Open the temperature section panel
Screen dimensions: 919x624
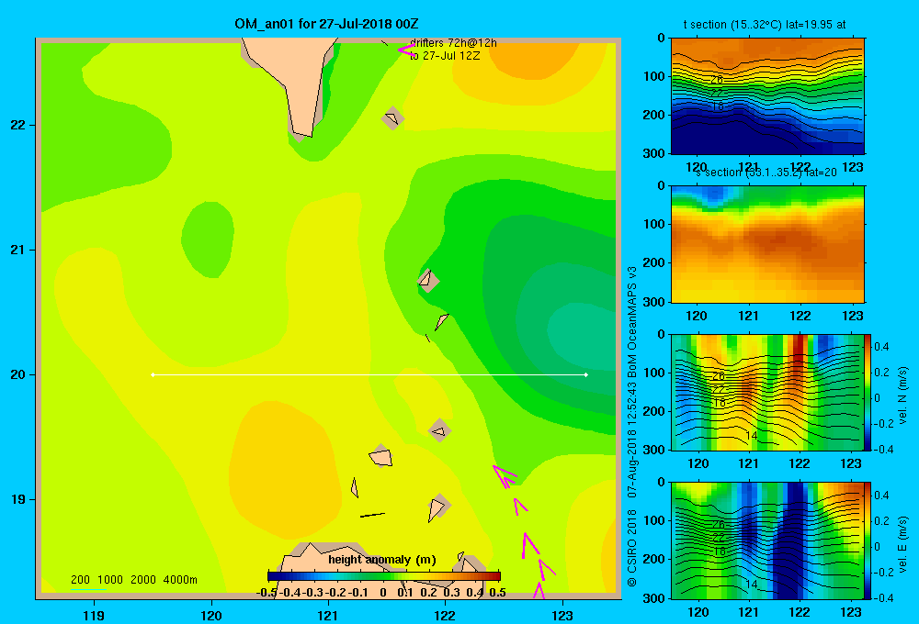[767, 96]
